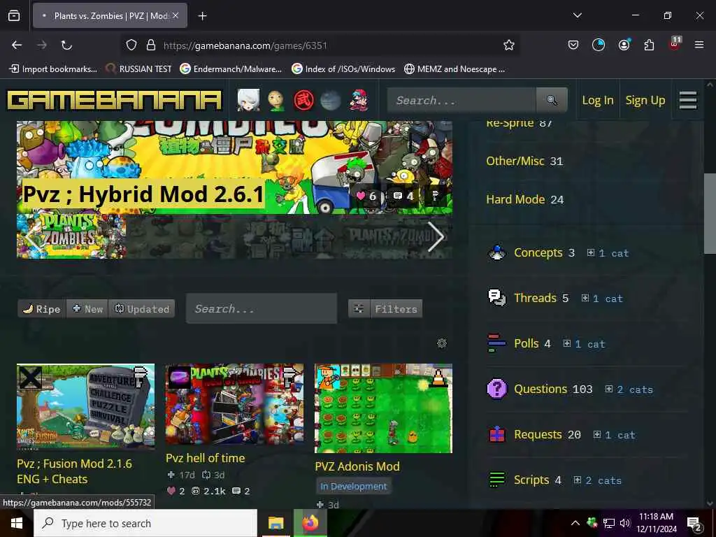Open File Explorer from the taskbar

(x=275, y=523)
